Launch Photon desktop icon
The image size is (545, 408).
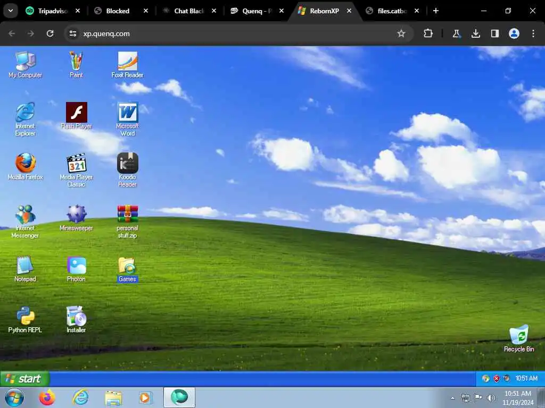click(76, 269)
